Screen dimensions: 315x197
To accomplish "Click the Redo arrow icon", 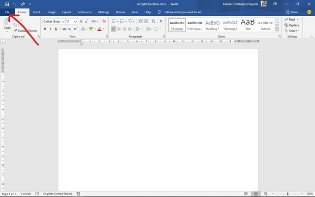I will point(23,4).
